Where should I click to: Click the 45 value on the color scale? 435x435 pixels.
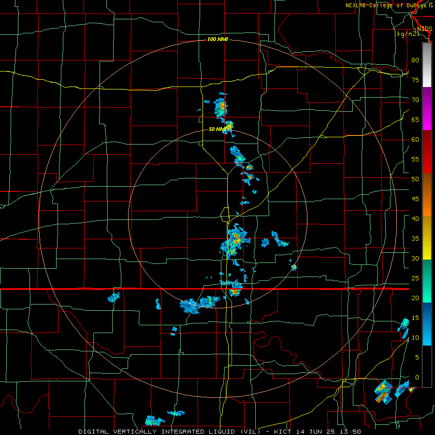[x=415, y=199]
